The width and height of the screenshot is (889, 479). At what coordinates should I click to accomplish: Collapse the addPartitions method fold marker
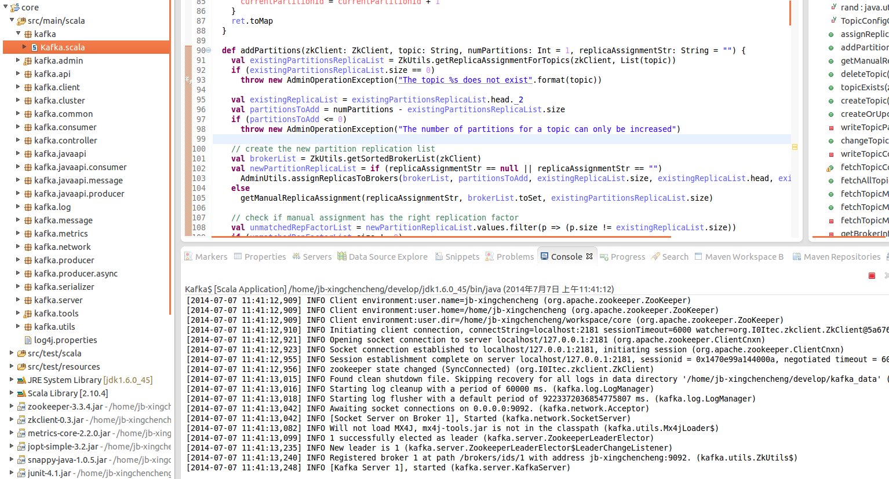(209, 50)
